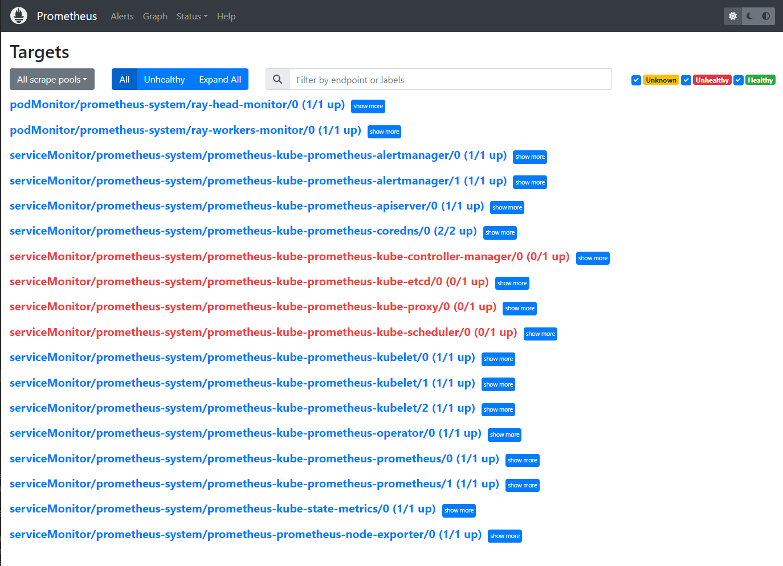Open the Status dropdown menu
783x566 pixels.
pos(192,16)
